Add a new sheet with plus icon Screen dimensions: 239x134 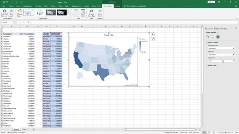(x=34, y=130)
